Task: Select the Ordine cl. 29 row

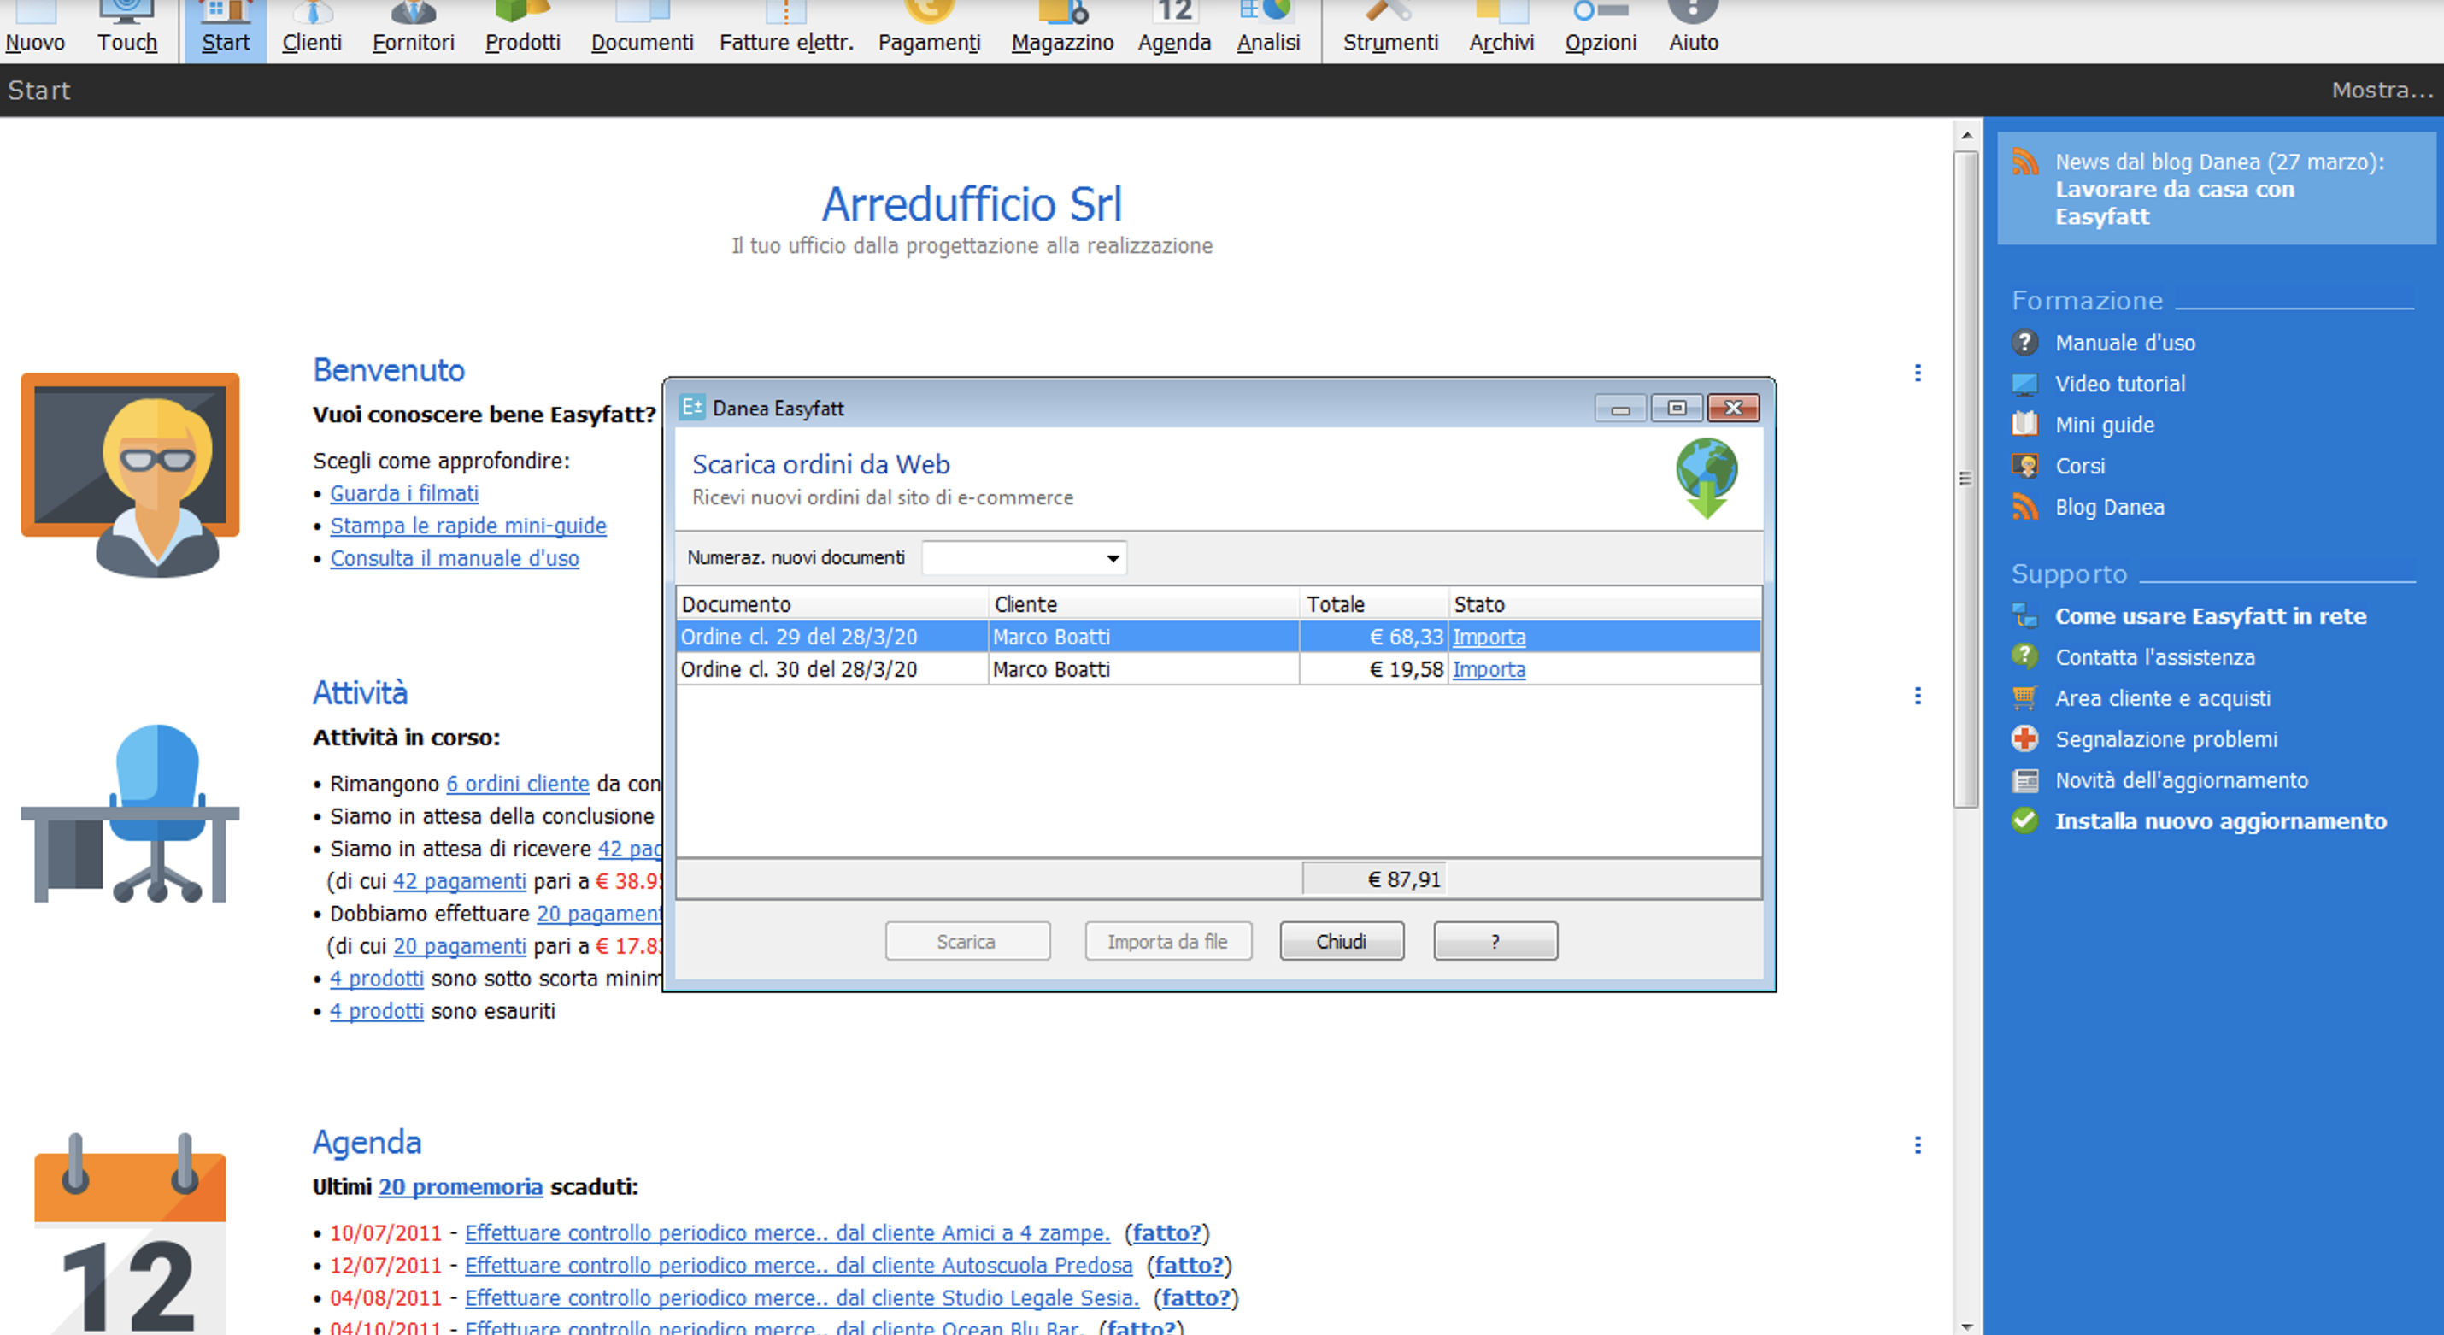Action: click(x=1219, y=637)
